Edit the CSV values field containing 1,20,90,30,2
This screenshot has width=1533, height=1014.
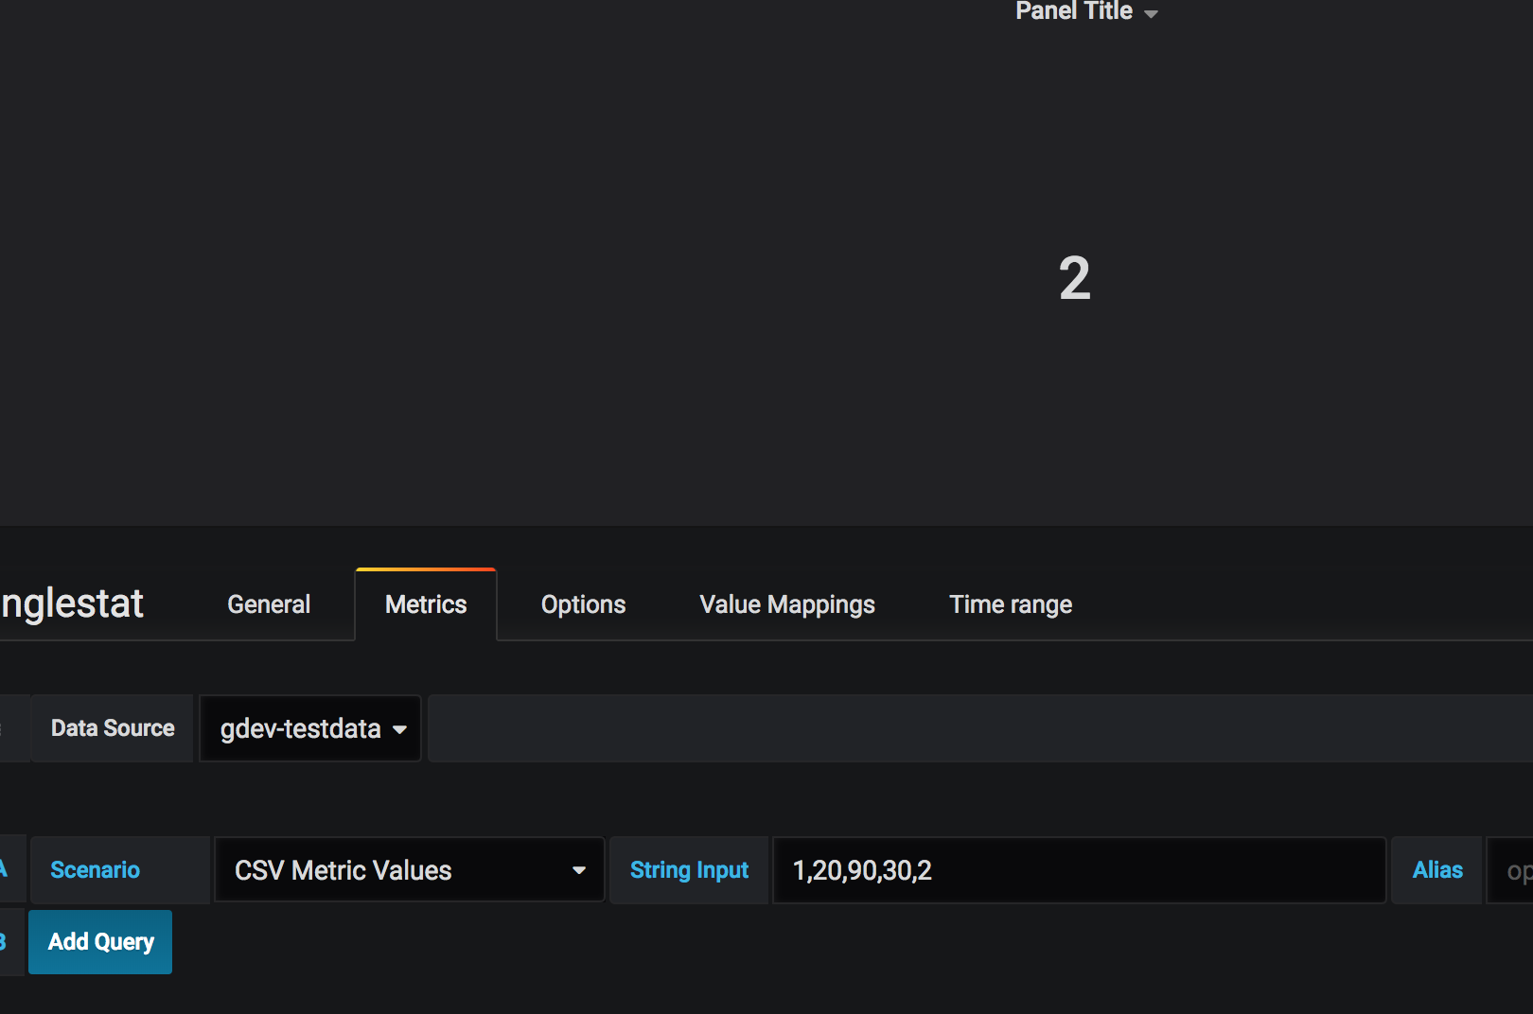point(1079,870)
